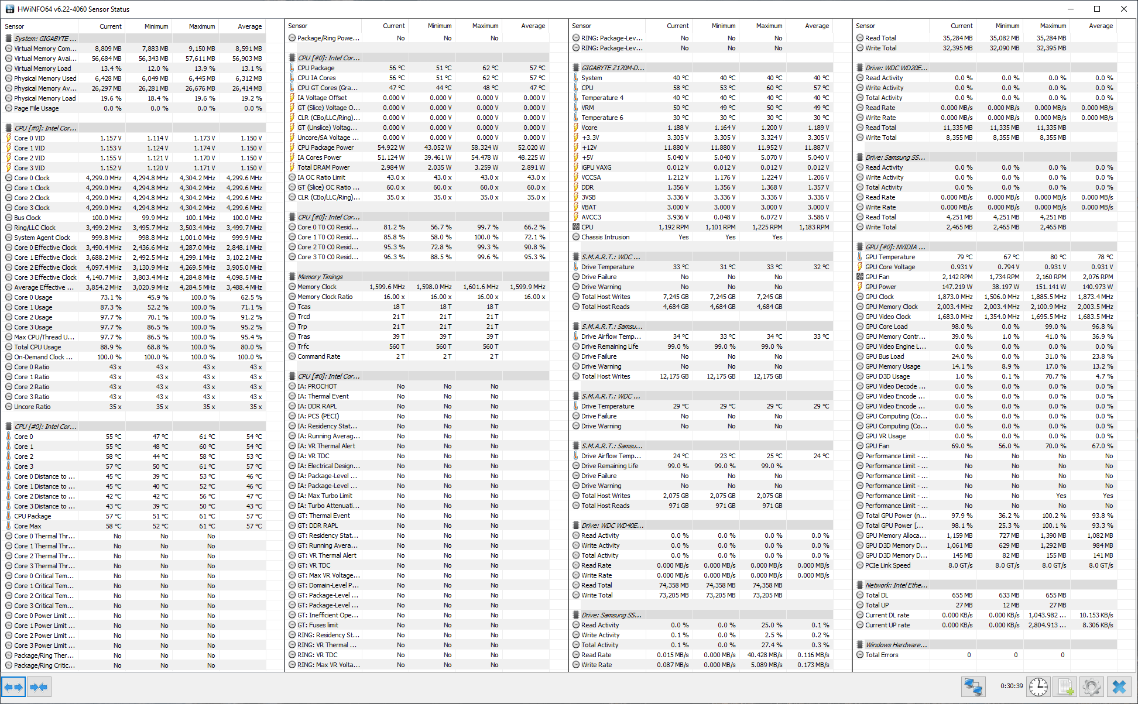Click the expand sensor columns arrows button

point(13,686)
